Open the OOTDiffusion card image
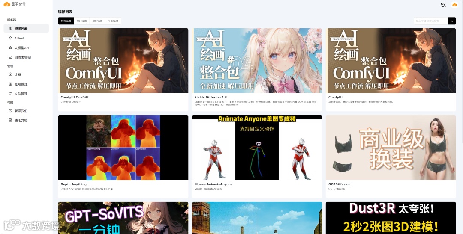This screenshot has width=463, height=234. point(391,147)
